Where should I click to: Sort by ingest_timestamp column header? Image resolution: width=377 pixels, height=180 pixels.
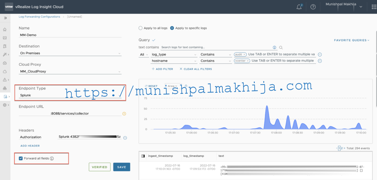161,156
